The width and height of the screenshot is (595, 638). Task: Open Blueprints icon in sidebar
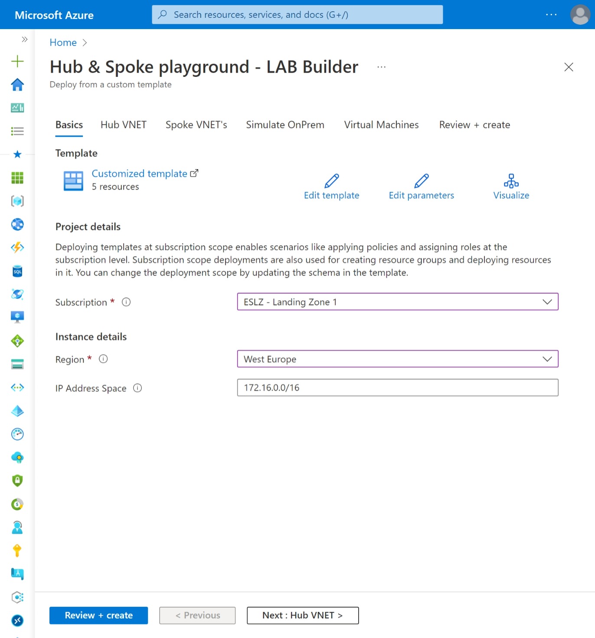pos(17,574)
